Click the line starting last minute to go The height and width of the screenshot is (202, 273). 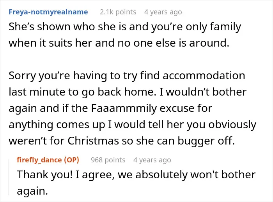128,92
